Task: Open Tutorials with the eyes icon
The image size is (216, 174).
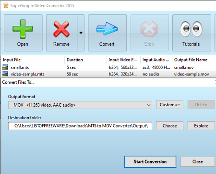Action: (x=192, y=33)
